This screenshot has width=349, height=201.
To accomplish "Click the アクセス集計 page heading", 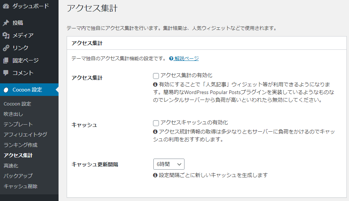I will (92, 8).
